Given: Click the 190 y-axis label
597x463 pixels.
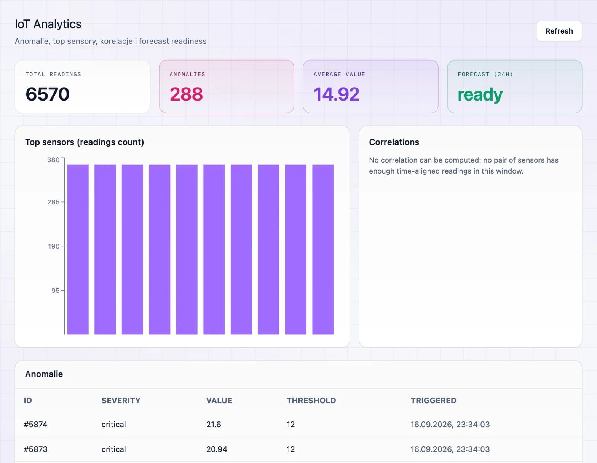Looking at the screenshot, I should click(x=54, y=246).
